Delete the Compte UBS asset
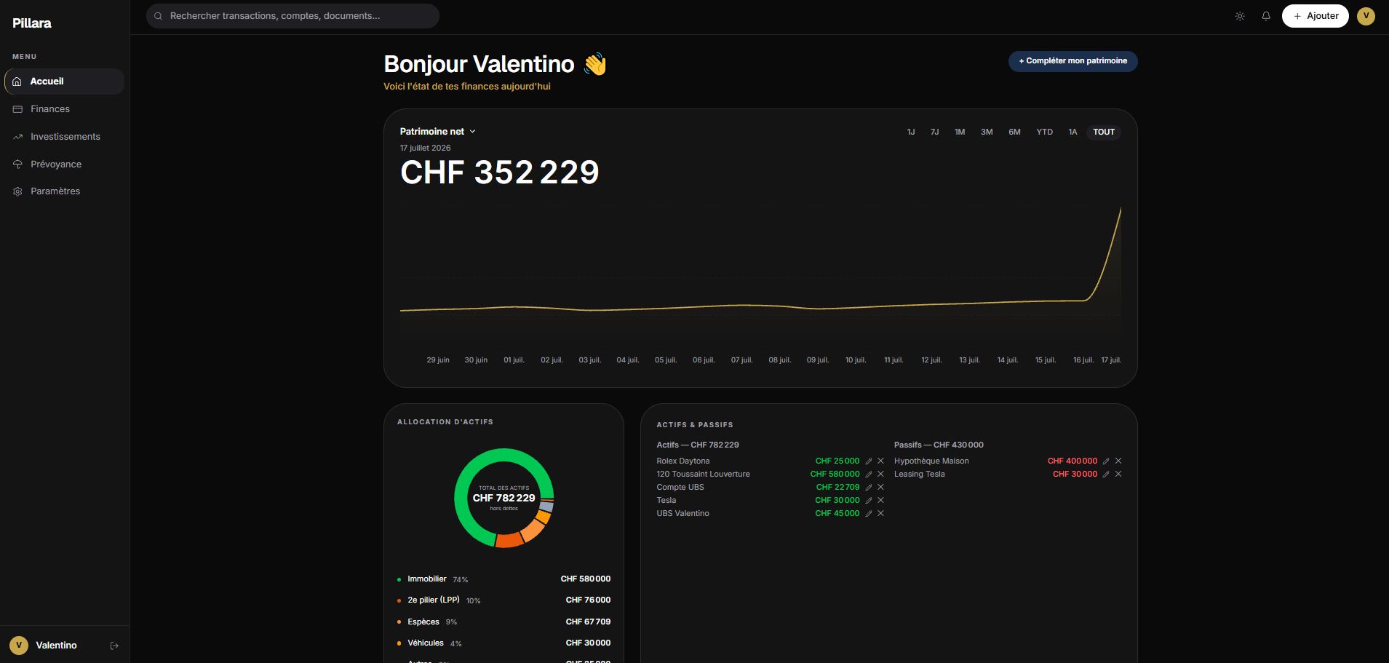The image size is (1389, 663). click(880, 488)
